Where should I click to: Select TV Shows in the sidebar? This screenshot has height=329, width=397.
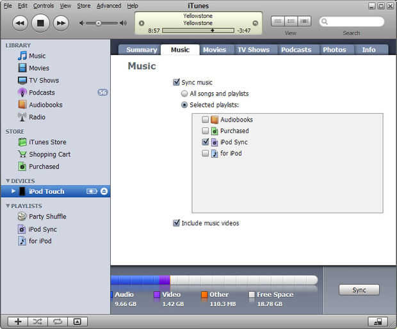(44, 80)
